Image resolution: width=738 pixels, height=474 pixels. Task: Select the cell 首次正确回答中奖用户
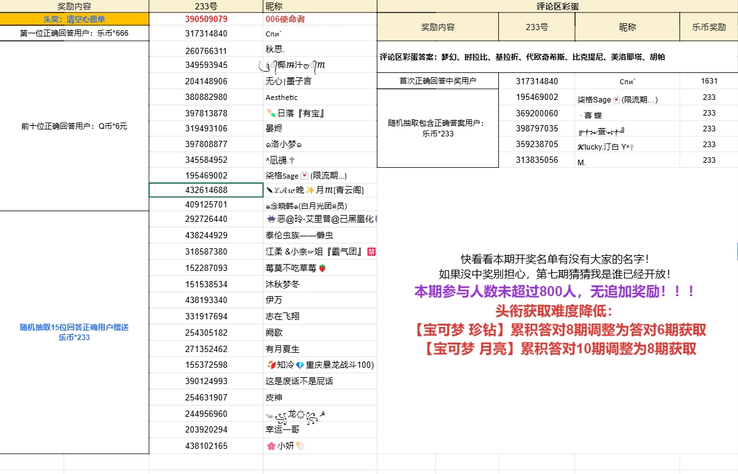click(x=438, y=81)
